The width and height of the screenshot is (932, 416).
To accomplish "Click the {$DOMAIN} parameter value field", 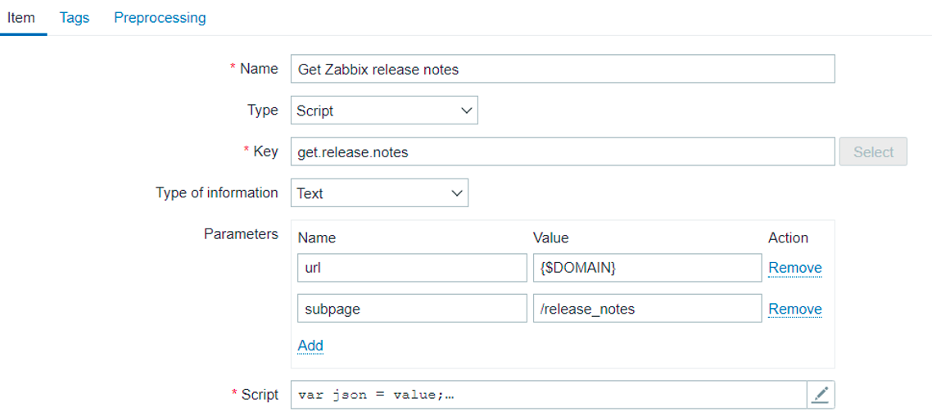I will [647, 268].
